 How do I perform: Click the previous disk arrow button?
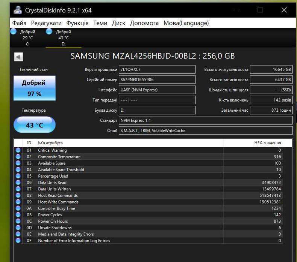tap(18, 57)
